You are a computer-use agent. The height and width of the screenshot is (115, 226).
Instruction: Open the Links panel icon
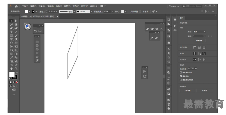[175, 30]
